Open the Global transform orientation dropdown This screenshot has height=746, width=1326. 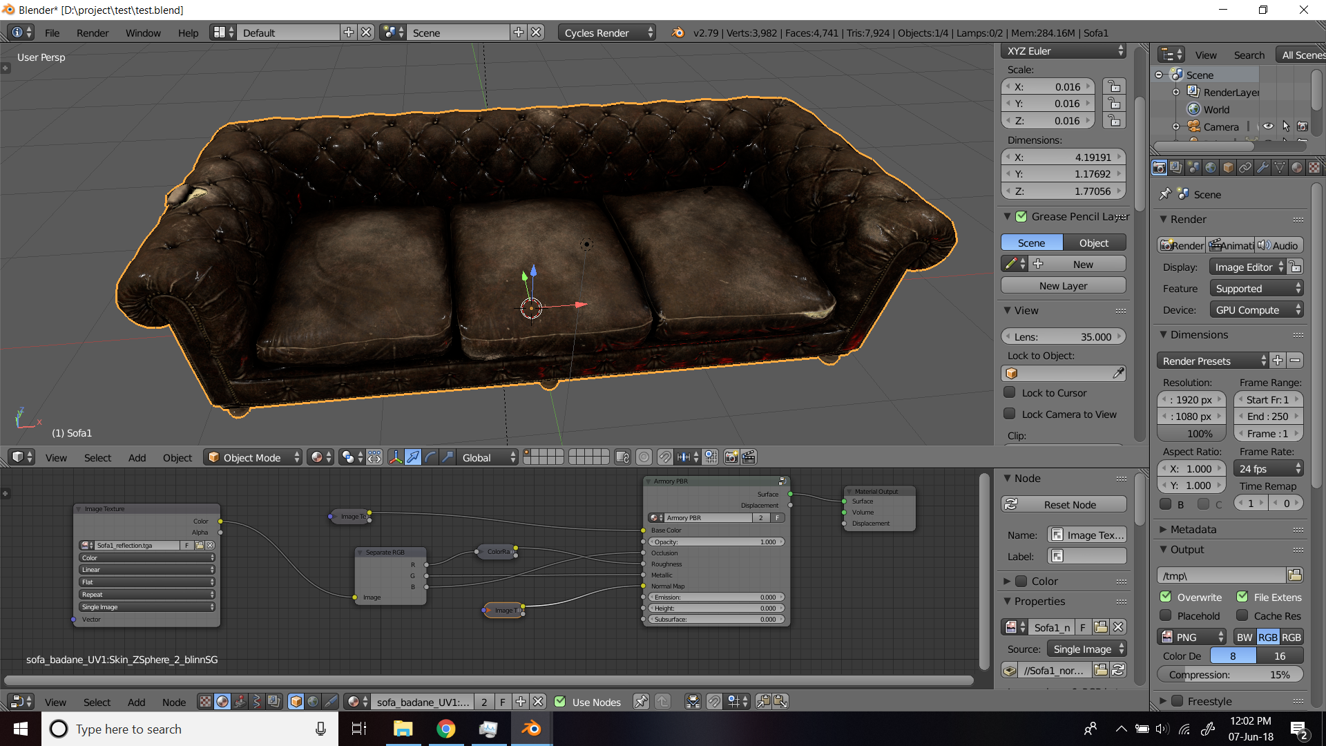click(488, 457)
